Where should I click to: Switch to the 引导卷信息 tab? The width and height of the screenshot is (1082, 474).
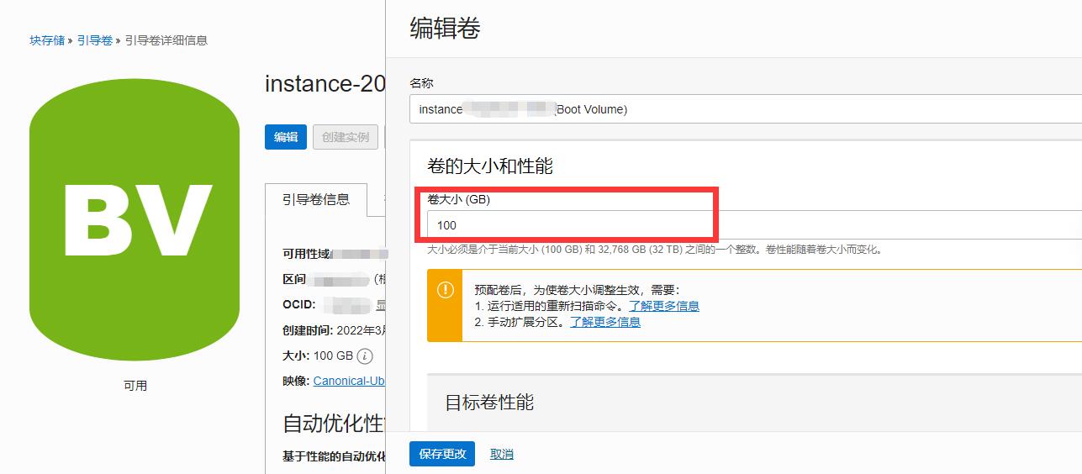pyautogui.click(x=316, y=200)
